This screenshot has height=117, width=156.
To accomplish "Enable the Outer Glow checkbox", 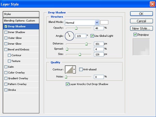I will [x=6, y=38].
